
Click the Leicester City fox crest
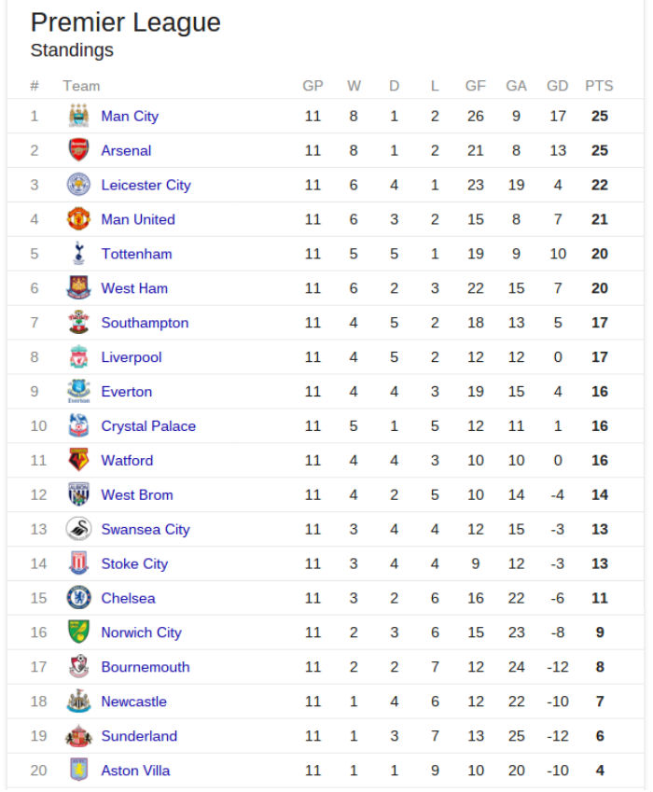[78, 185]
